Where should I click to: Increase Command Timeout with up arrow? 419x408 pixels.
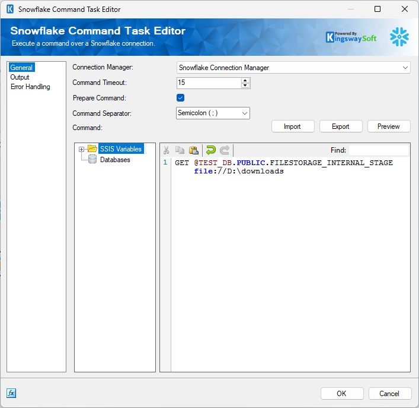[245, 80]
